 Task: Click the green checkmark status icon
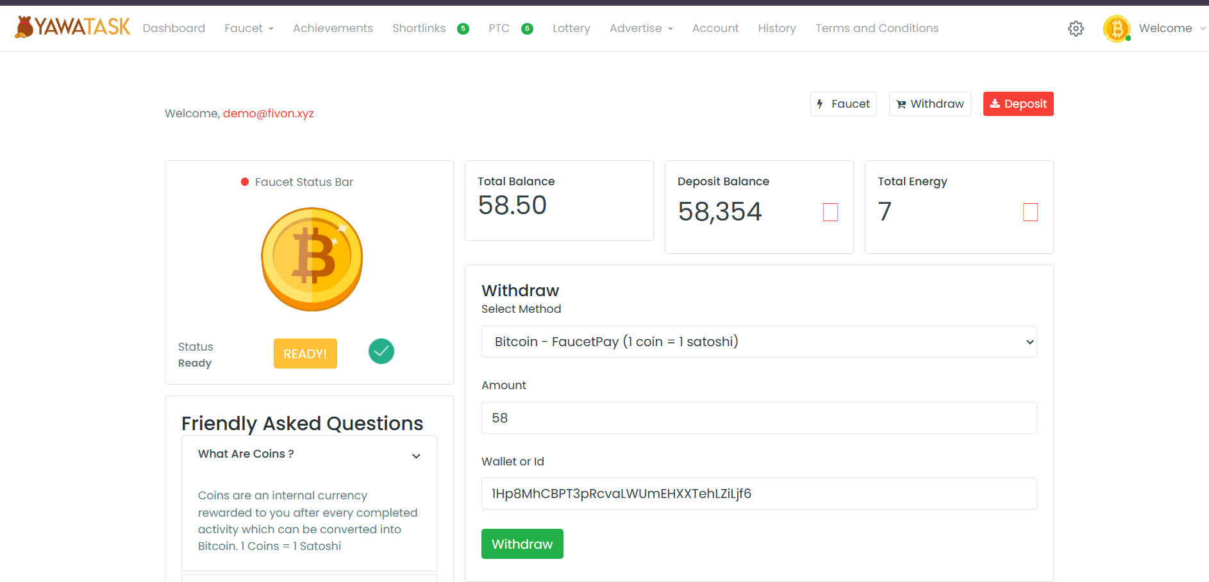381,351
